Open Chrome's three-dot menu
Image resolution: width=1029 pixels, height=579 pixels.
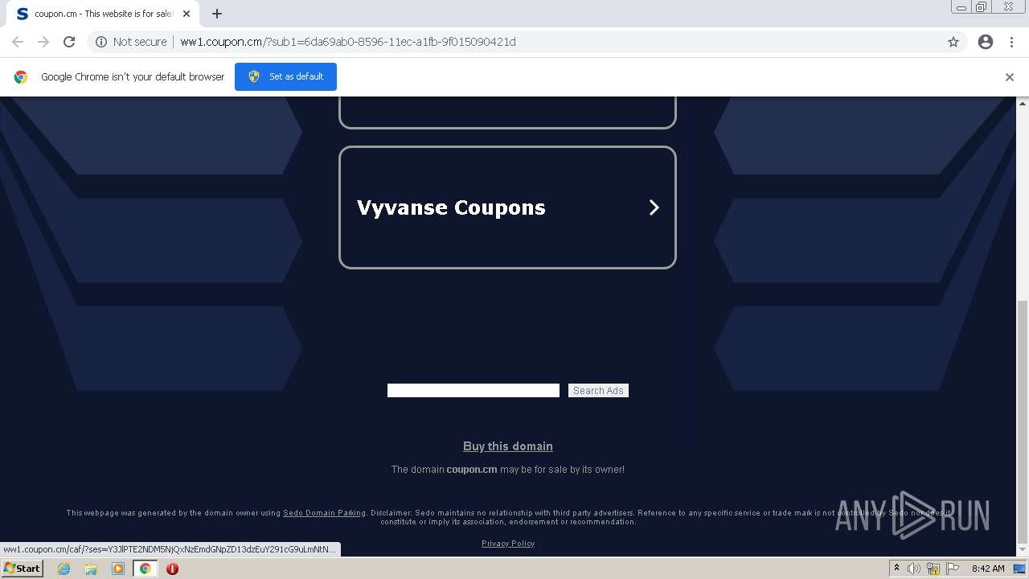coord(1011,42)
